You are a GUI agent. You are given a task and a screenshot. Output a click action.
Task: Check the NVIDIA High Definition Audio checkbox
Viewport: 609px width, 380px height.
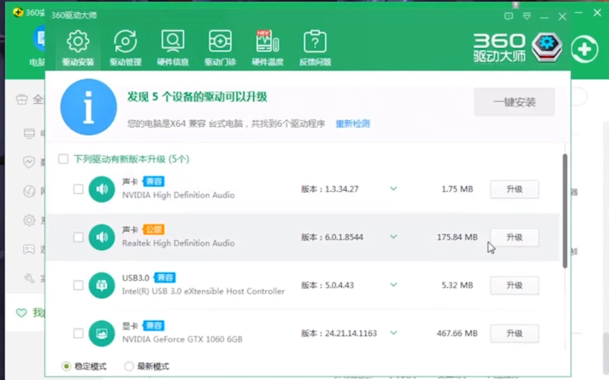coord(79,189)
